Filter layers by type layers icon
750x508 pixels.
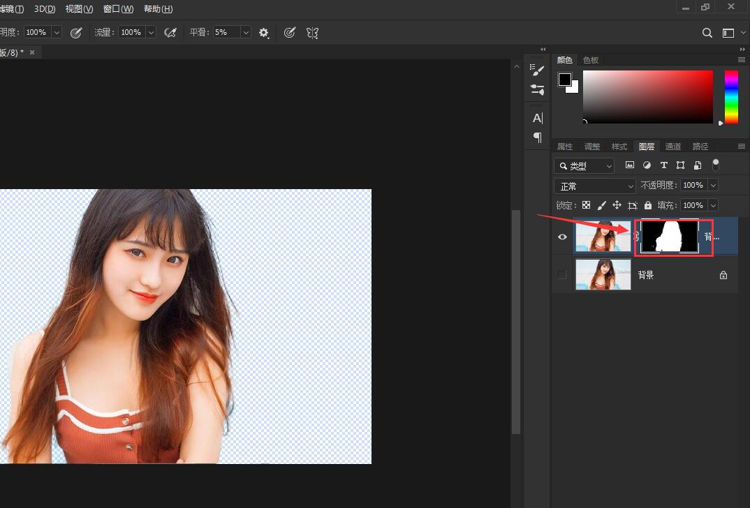[663, 165]
